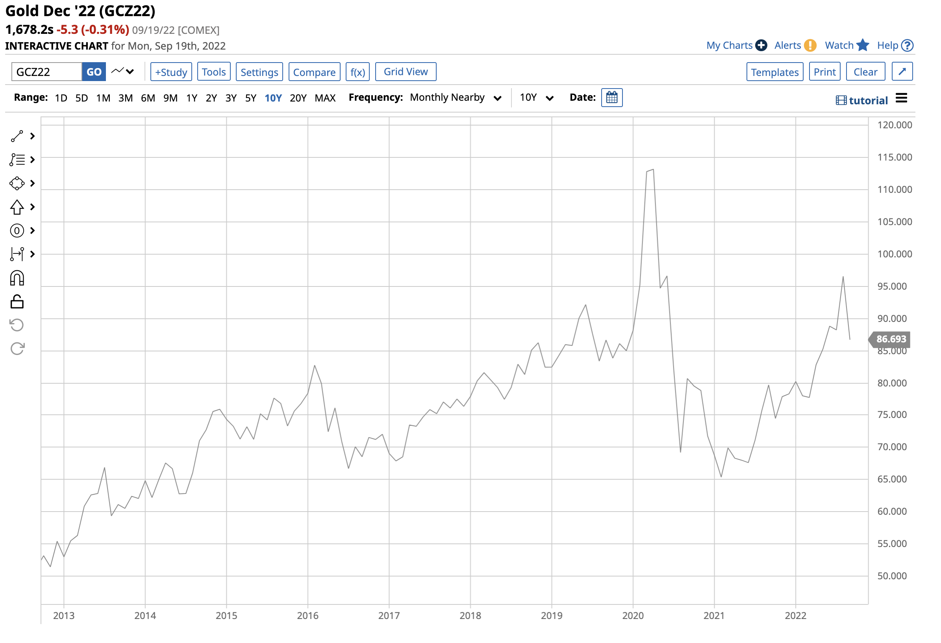The height and width of the screenshot is (643, 941).
Task: Click the redo arrow icon
Action: pyautogui.click(x=17, y=349)
